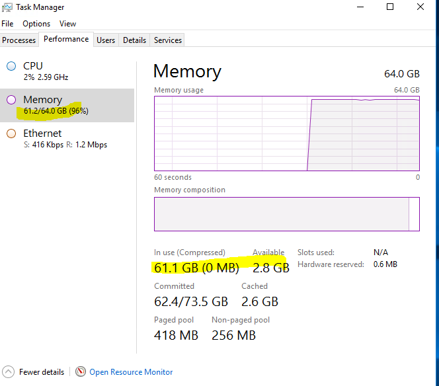Minimize the Task Manager window

click(360, 7)
